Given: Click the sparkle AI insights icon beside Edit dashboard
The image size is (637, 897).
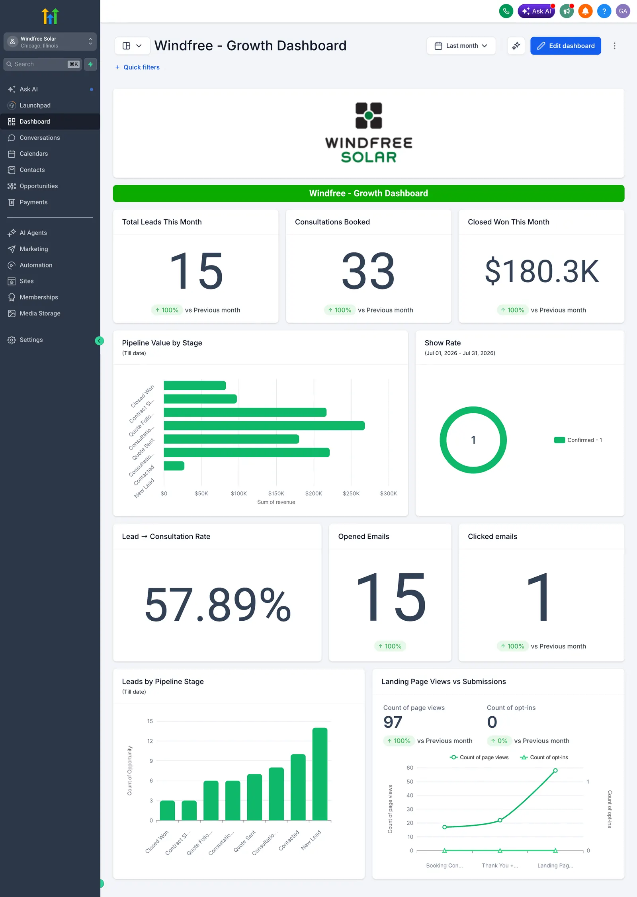Looking at the screenshot, I should [516, 46].
